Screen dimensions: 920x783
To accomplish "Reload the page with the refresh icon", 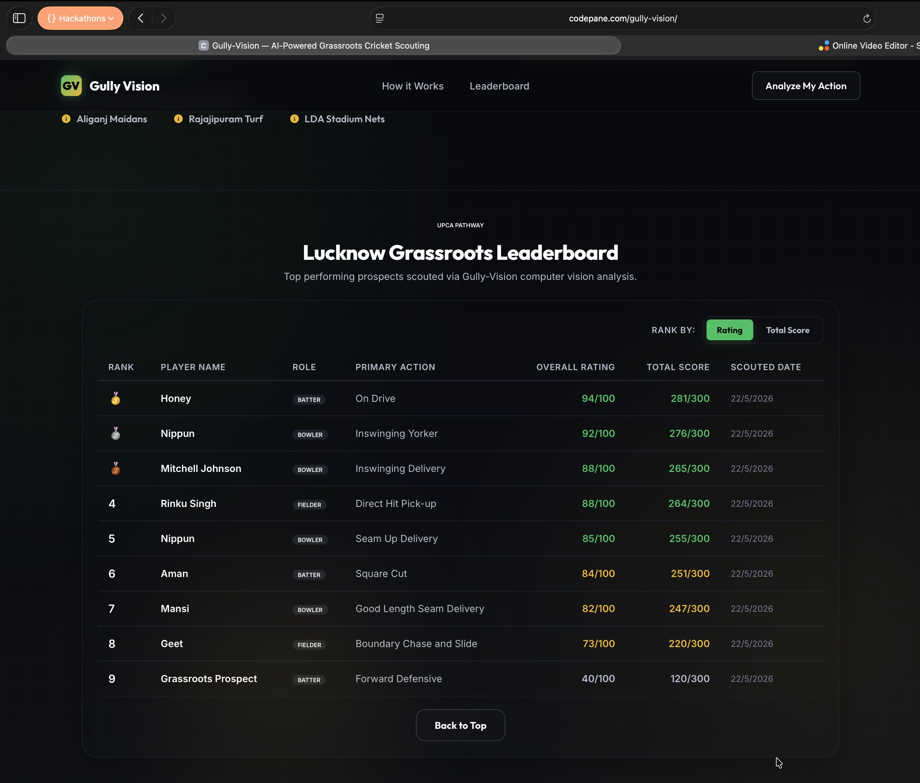I will tap(867, 18).
